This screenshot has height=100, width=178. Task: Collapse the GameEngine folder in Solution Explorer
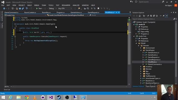[x=141, y=50]
